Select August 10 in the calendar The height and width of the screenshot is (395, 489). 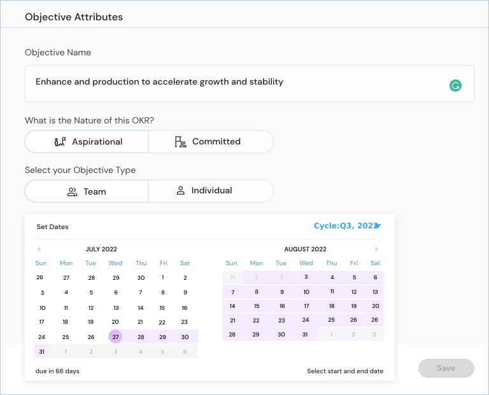click(x=306, y=292)
